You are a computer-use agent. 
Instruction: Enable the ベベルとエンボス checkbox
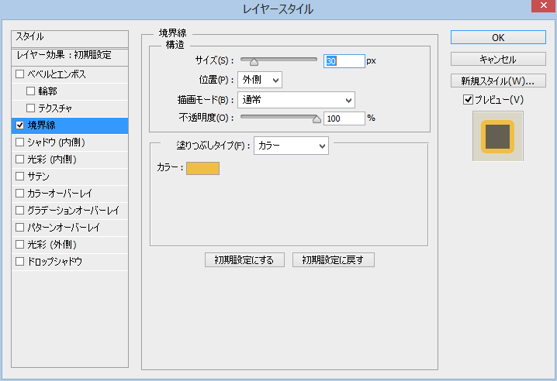point(20,74)
